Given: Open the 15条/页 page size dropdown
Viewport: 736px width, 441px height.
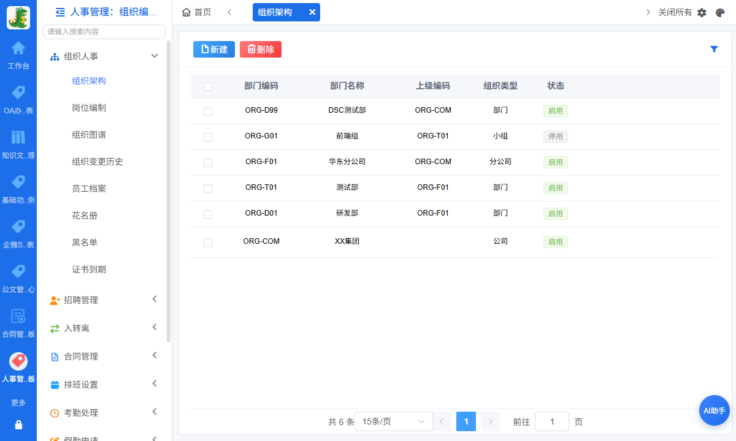Looking at the screenshot, I should click(x=394, y=421).
